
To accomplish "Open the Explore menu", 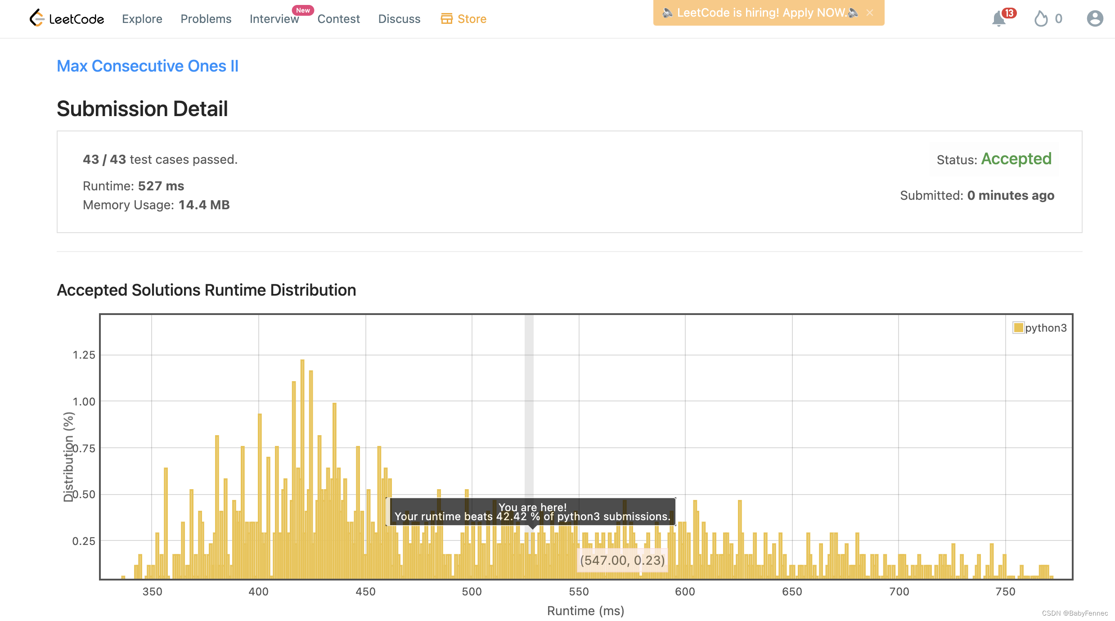I will click(x=142, y=19).
